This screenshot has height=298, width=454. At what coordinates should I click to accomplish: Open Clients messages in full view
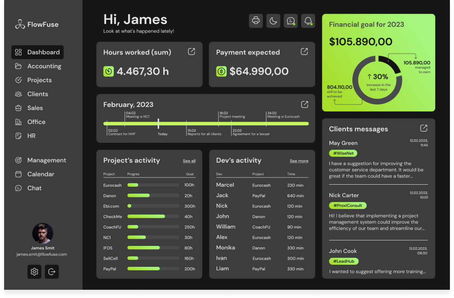click(x=424, y=128)
